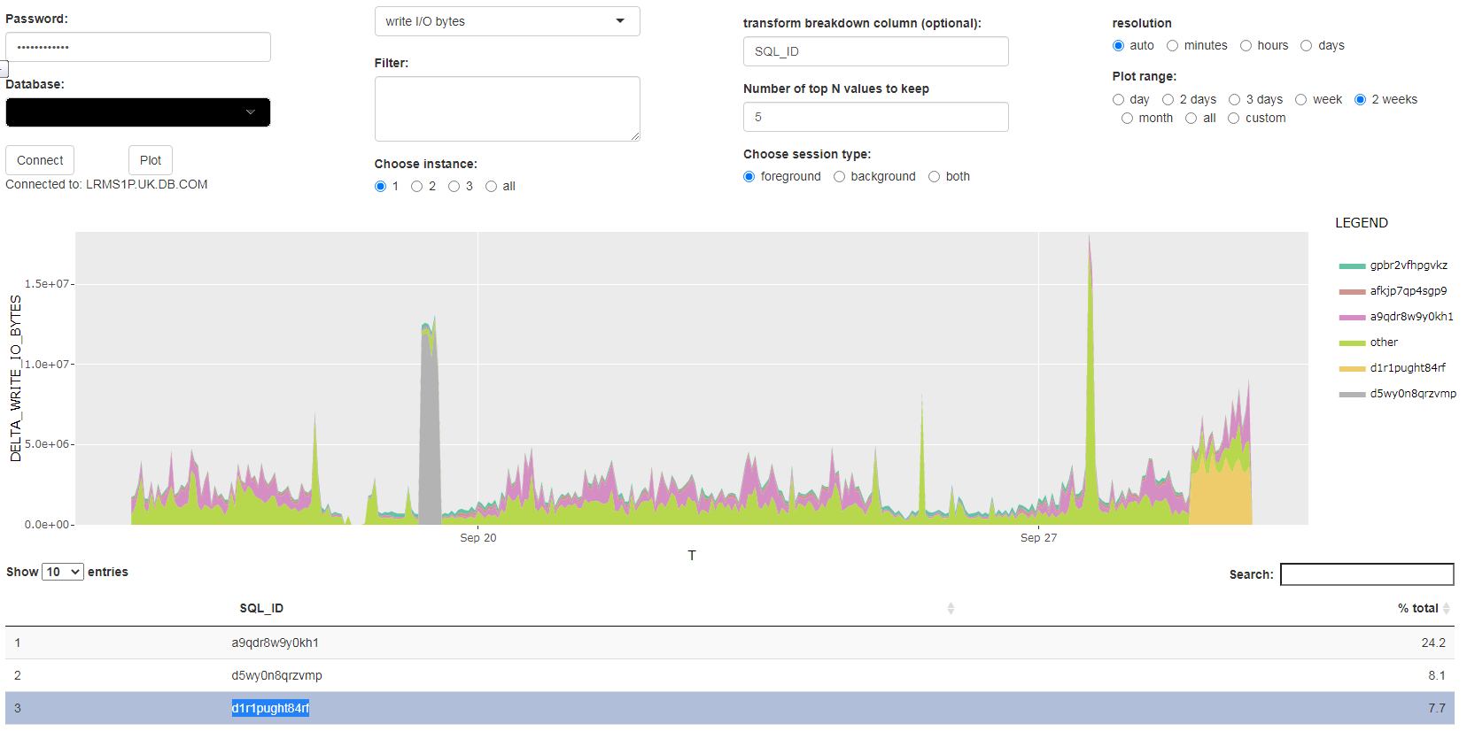The image size is (1467, 731).
Task: Select 'custom' plot range option
Action: click(x=1234, y=119)
